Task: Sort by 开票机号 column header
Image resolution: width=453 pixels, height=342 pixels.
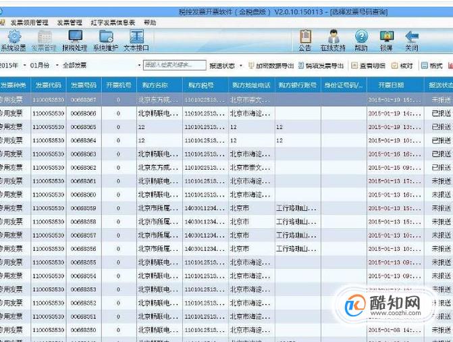Action: (119, 85)
